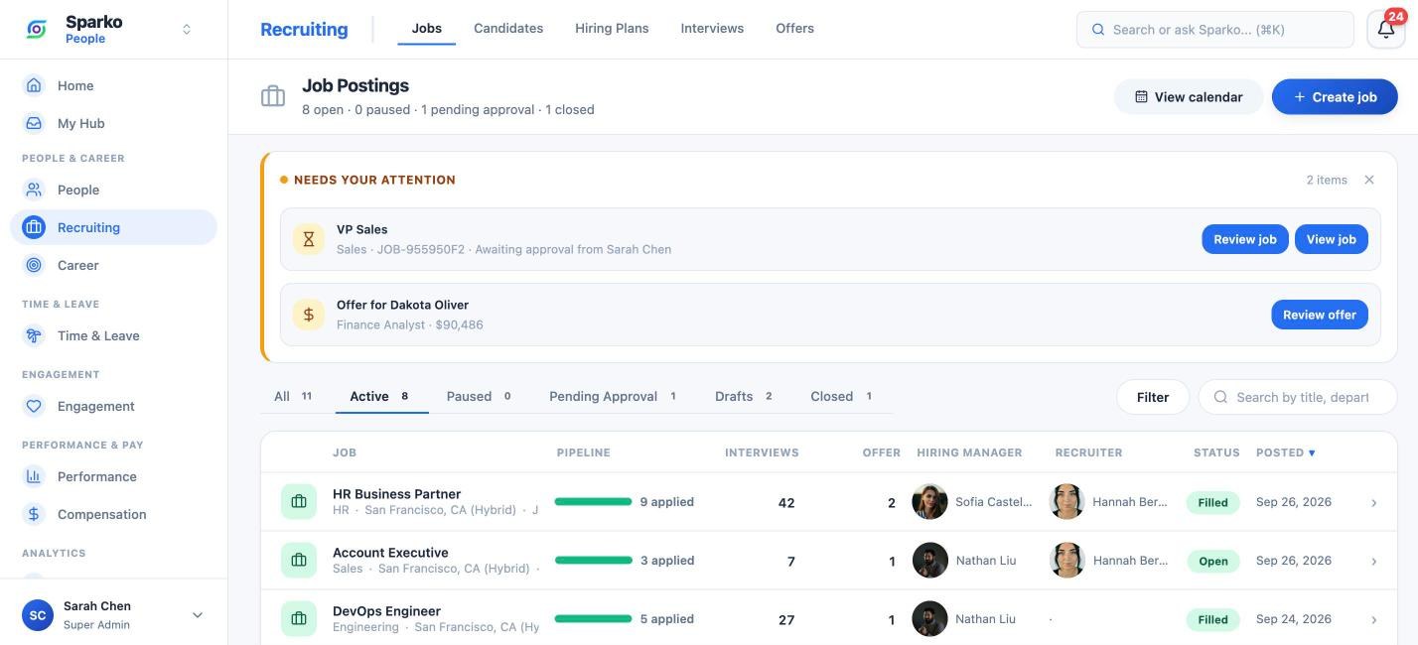Screen dimensions: 1418x645
Task: Open HR Business Partner row chevron
Action: coord(1374,503)
